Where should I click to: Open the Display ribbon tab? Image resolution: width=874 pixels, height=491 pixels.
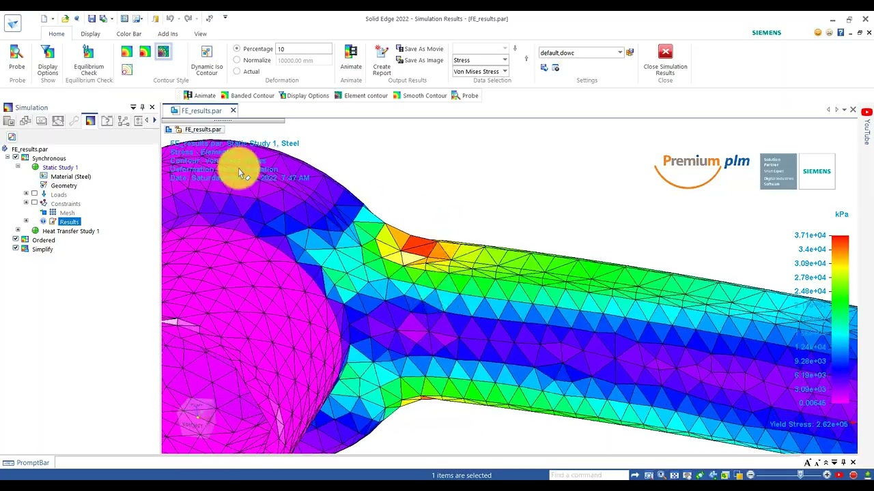90,33
